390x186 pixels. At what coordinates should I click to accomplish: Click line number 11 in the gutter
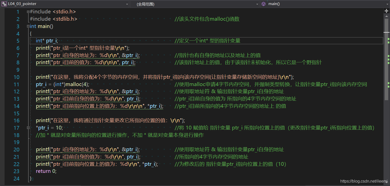click(x=16, y=84)
